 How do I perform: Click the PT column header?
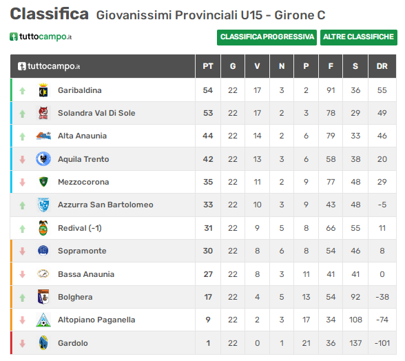[x=208, y=66]
